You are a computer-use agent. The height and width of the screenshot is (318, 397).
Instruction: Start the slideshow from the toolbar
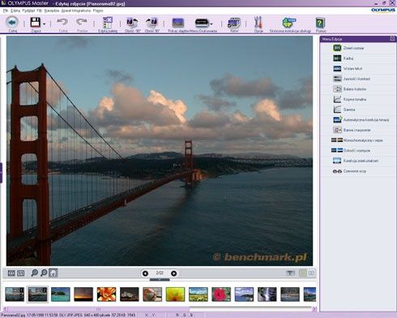point(178,23)
